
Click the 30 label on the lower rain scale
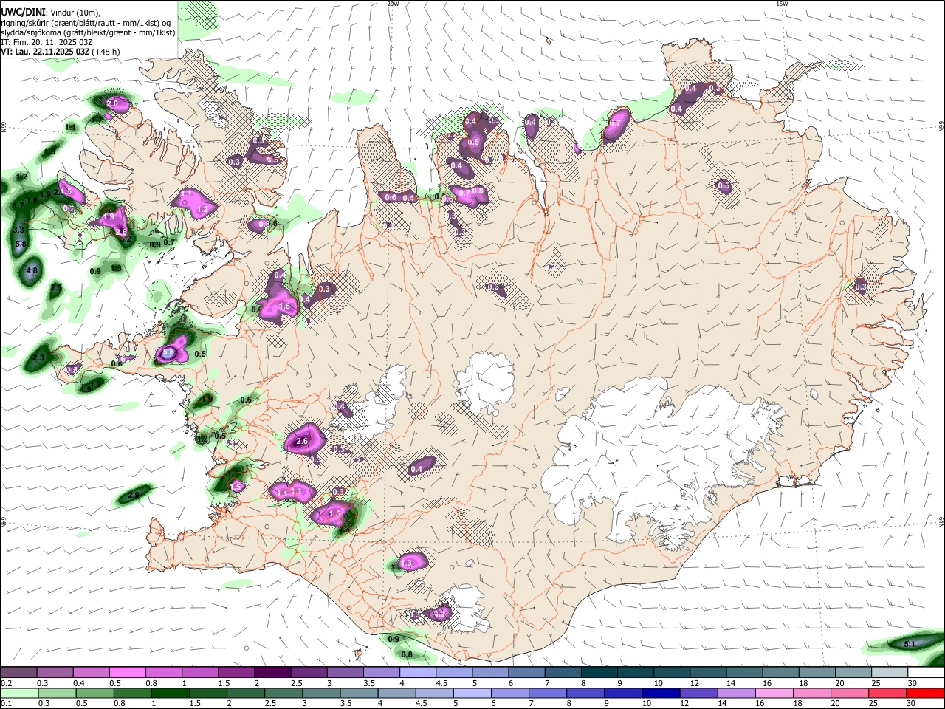coord(913,703)
